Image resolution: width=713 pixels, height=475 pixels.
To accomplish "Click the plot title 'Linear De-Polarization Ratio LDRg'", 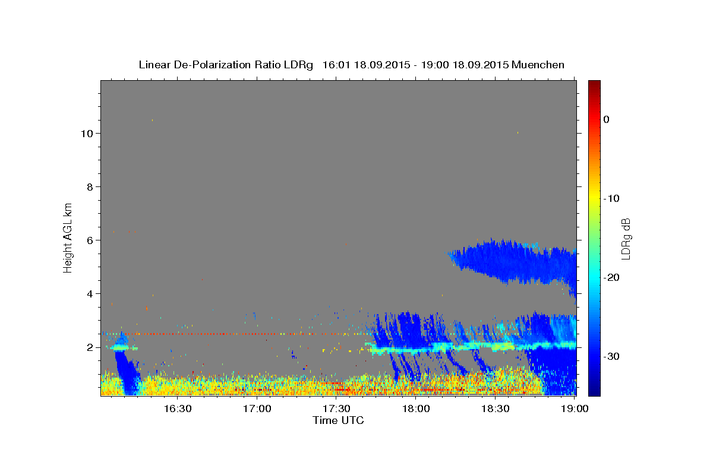I will point(225,65).
